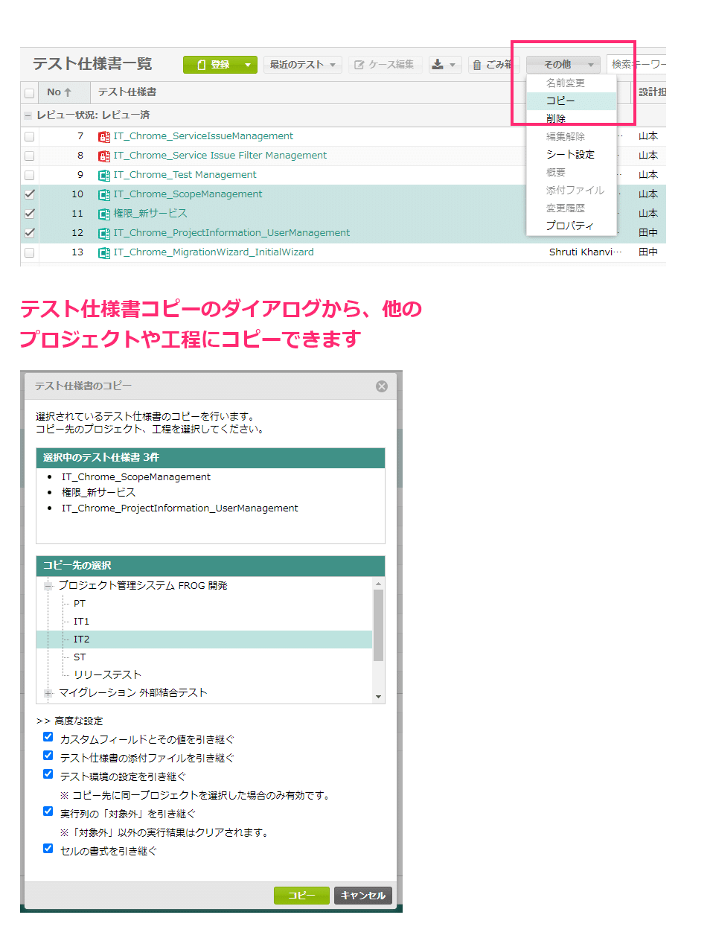Check the row 9 checkbox
This screenshot has width=713, height=941.
(29, 175)
